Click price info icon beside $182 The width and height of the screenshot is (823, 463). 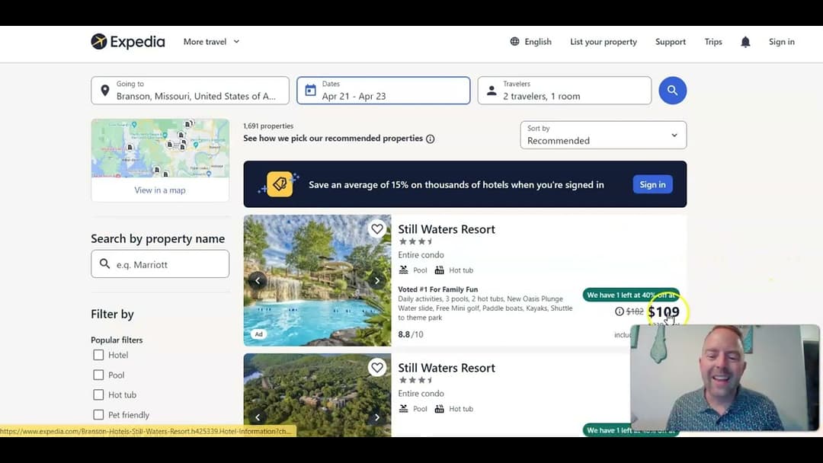pyautogui.click(x=620, y=311)
